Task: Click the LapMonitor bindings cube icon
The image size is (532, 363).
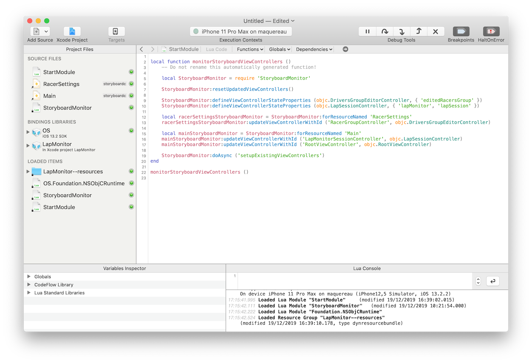Action: click(37, 146)
